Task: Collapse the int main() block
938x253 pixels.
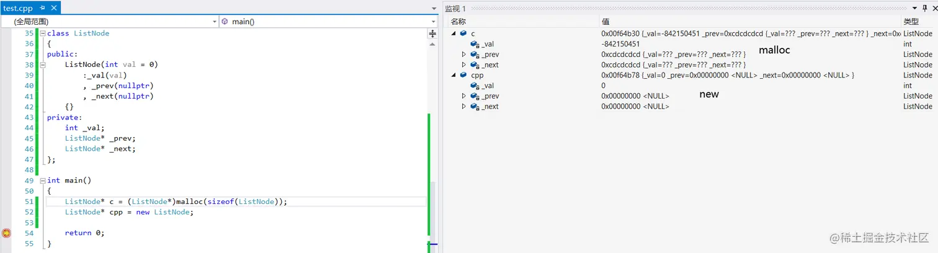Action: (42, 180)
